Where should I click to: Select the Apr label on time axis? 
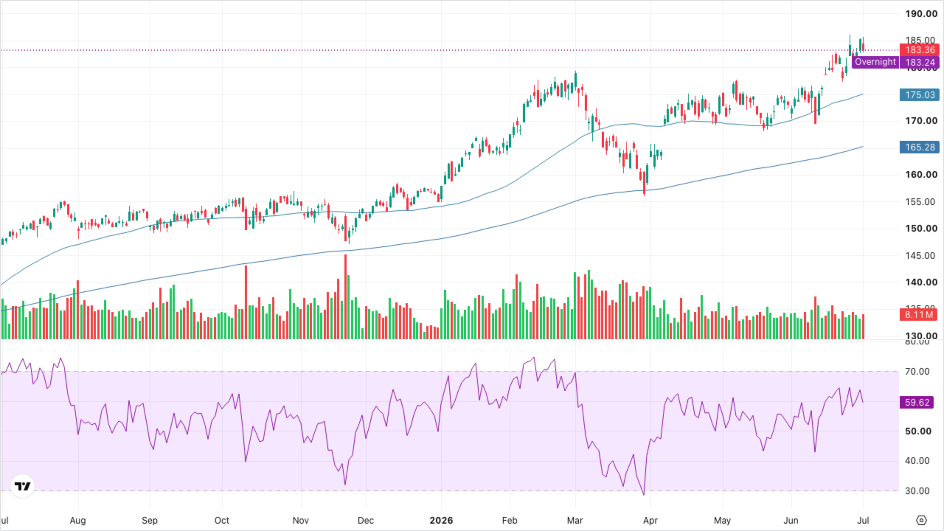coord(650,520)
